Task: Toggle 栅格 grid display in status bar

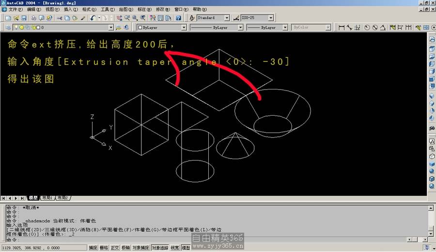Action: click(x=104, y=248)
